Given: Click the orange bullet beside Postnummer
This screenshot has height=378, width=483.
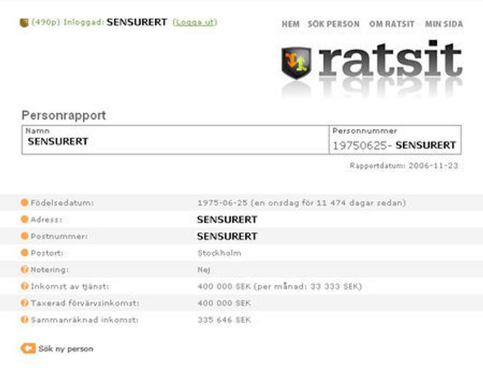Looking at the screenshot, I should (x=25, y=236).
